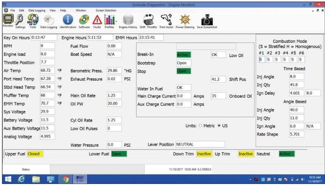Viewport: 325px width, 185px height.
Task: Open the View menu
Action: click(53, 10)
